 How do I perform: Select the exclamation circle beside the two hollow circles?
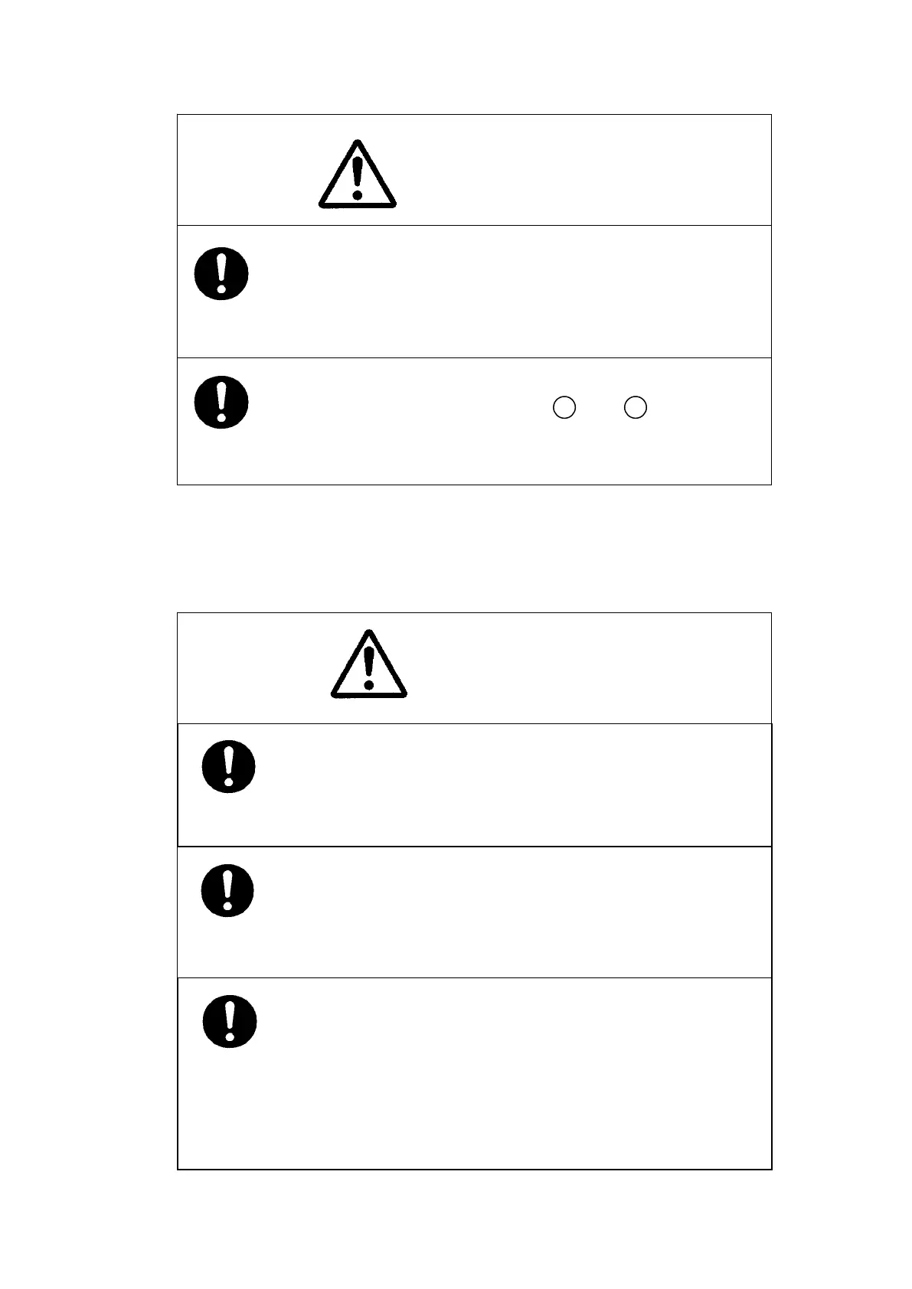pyautogui.click(x=221, y=402)
